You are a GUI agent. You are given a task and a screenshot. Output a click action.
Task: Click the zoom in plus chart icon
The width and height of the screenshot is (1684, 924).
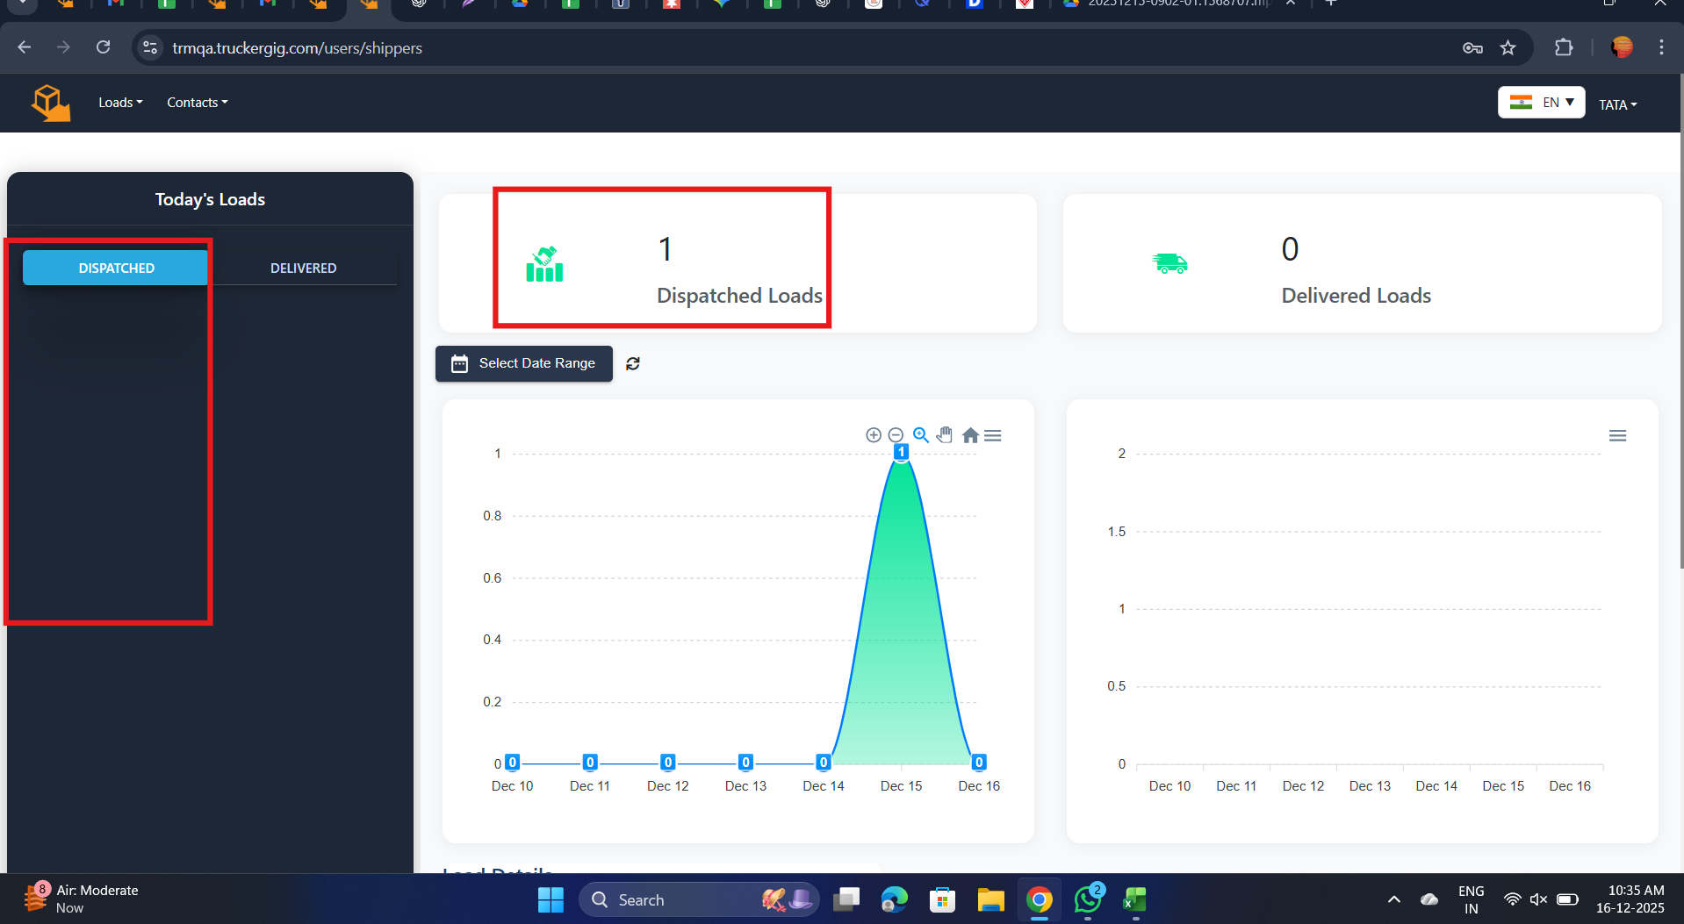(x=874, y=435)
